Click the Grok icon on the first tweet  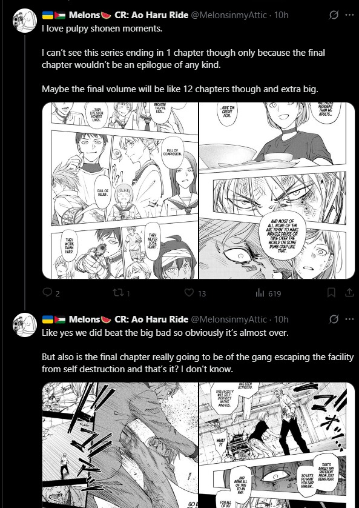(x=334, y=15)
